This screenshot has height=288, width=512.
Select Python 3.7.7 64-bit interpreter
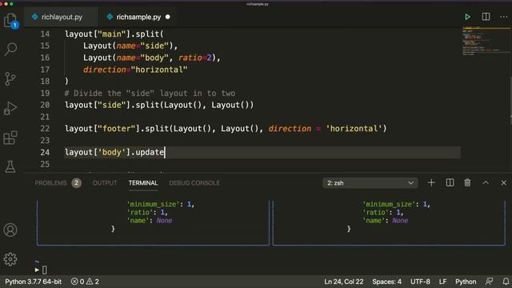coord(34,282)
